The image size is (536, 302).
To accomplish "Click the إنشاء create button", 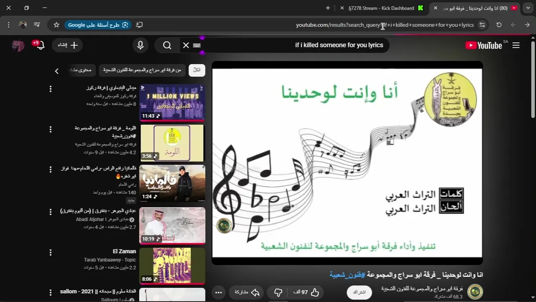I will 68,45.
